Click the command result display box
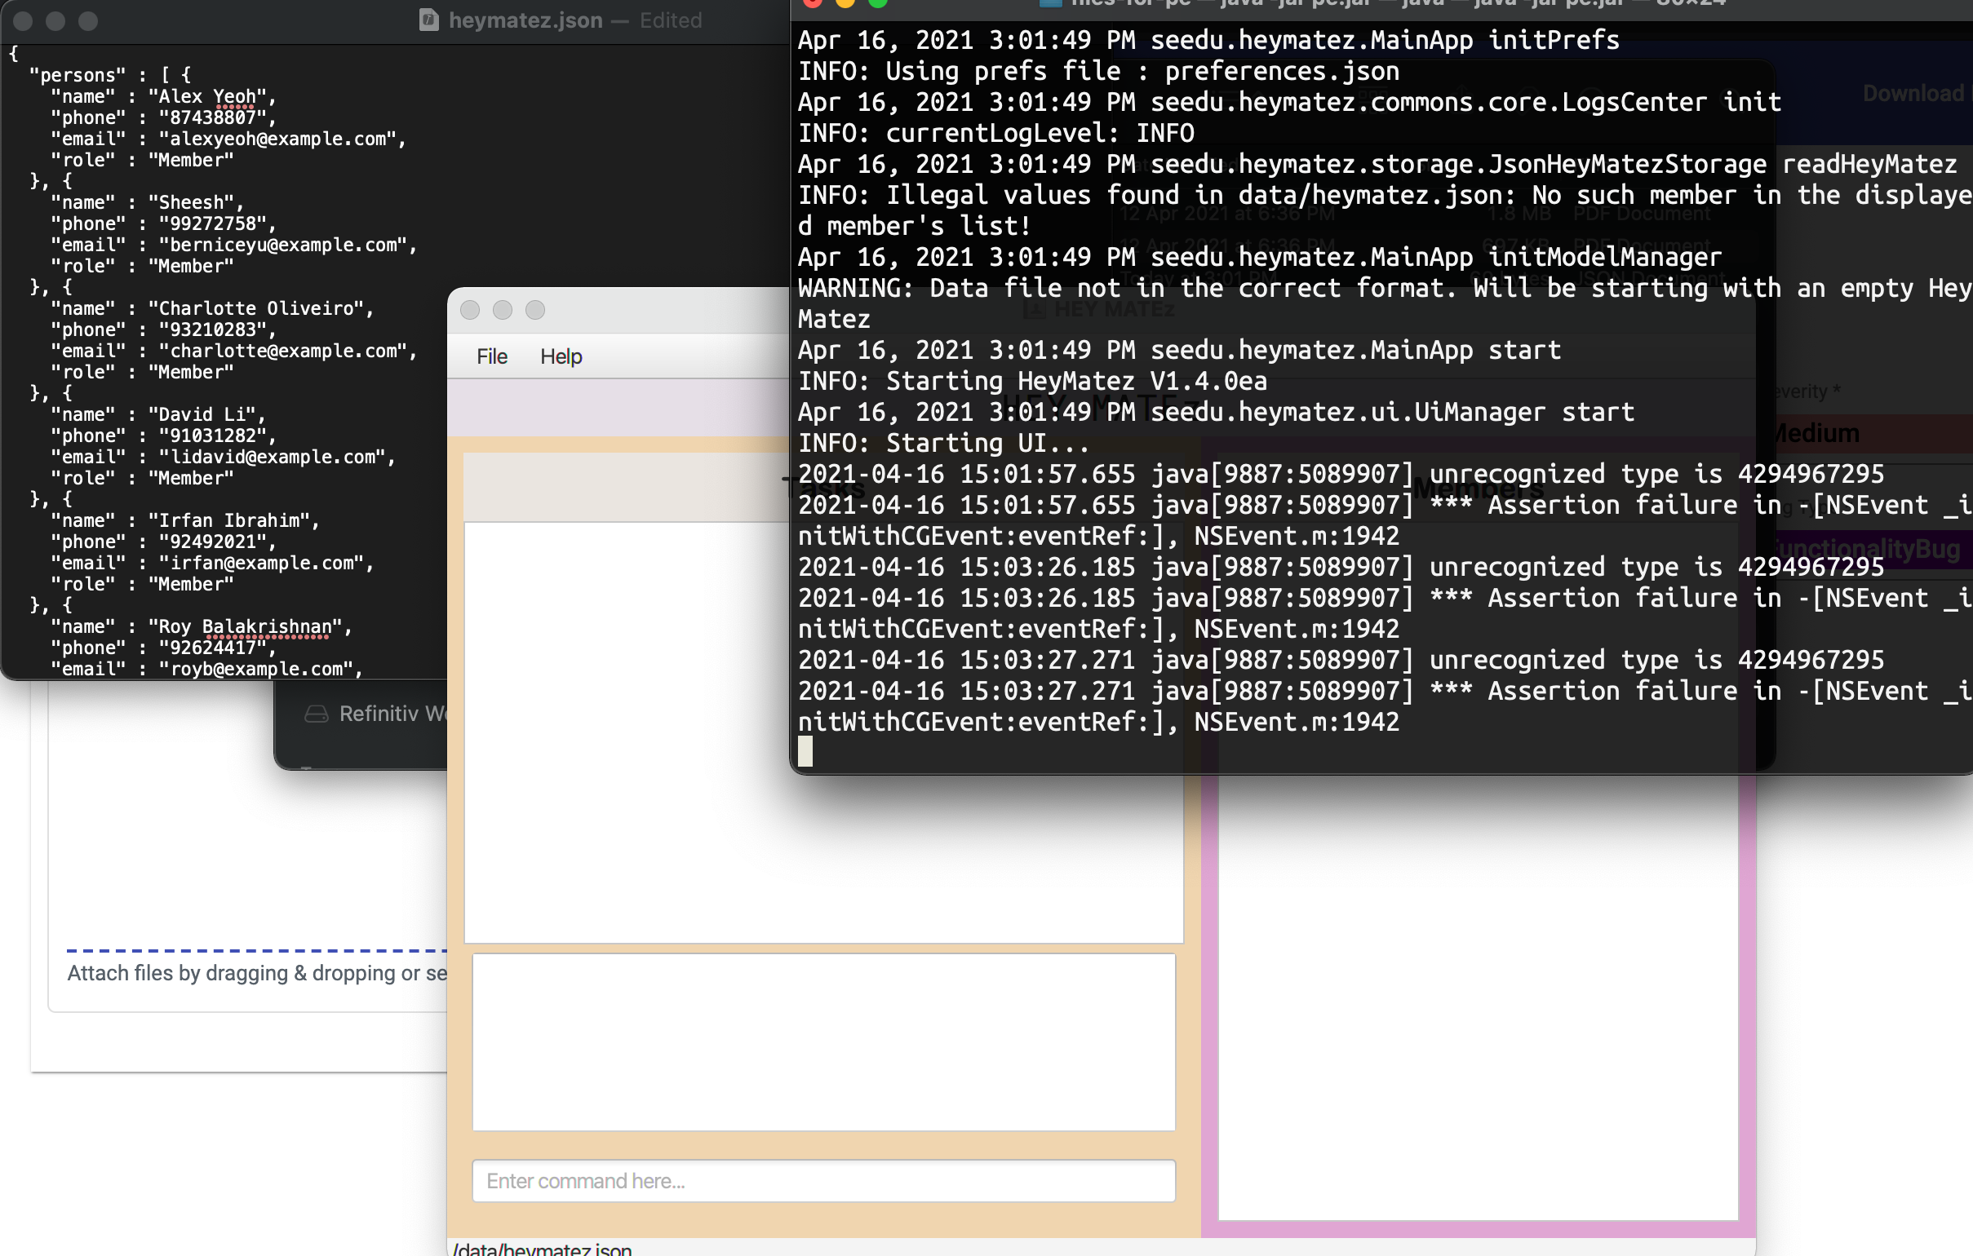The height and width of the screenshot is (1256, 1973). pos(822,1042)
